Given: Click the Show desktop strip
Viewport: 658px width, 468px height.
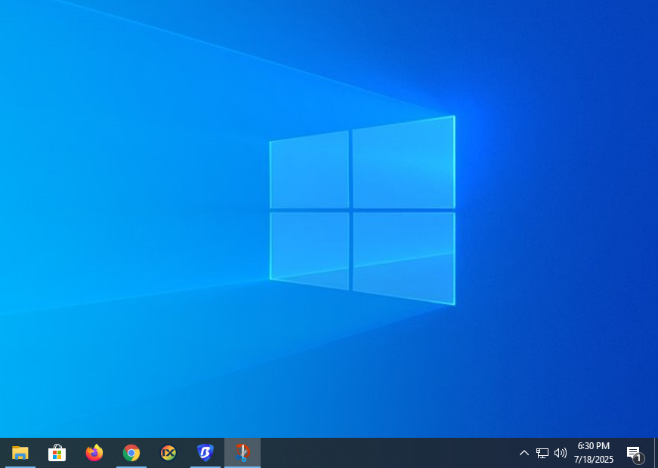Looking at the screenshot, I should pyautogui.click(x=656, y=453).
